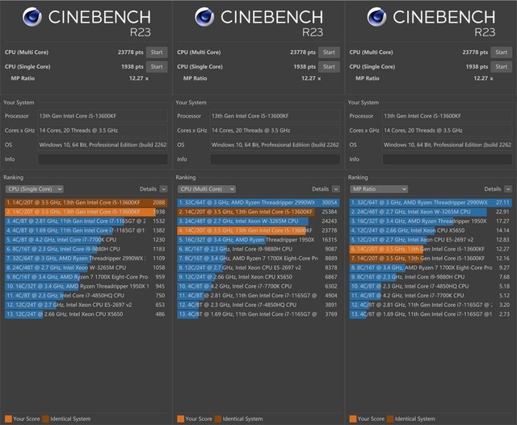Select the Xeon E5-2697 v2 row scoring 8378
Screen dimensions: 517x425
click(258, 267)
